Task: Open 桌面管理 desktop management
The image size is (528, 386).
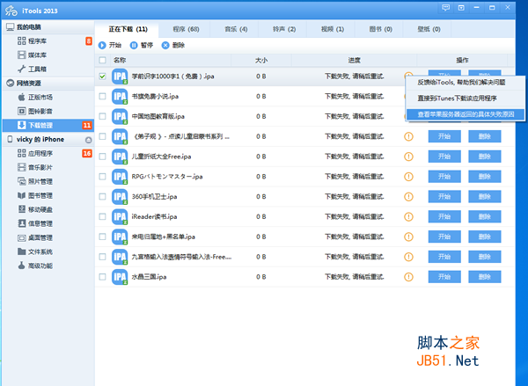Action: 48,237
